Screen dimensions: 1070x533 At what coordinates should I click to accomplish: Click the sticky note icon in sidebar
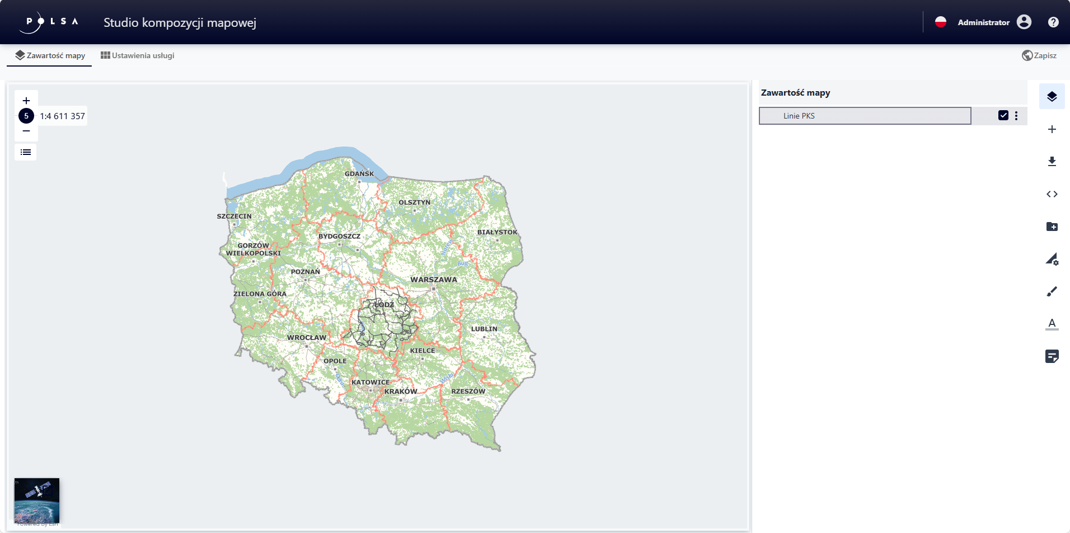point(1052,356)
